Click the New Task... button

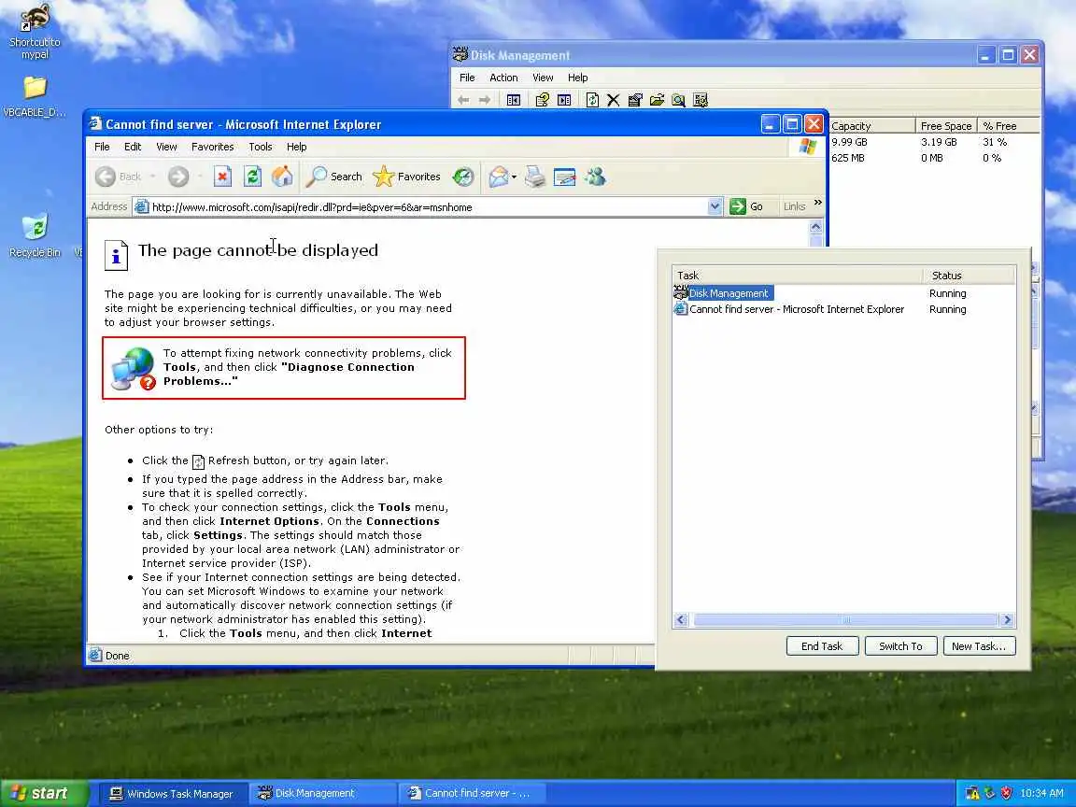(979, 646)
